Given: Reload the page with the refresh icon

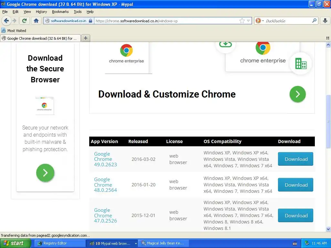Looking at the screenshot, I should click(24, 21).
